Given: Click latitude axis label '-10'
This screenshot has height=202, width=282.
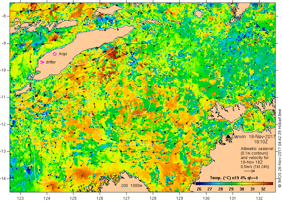Looking at the screenshot, I should [4, 70].
